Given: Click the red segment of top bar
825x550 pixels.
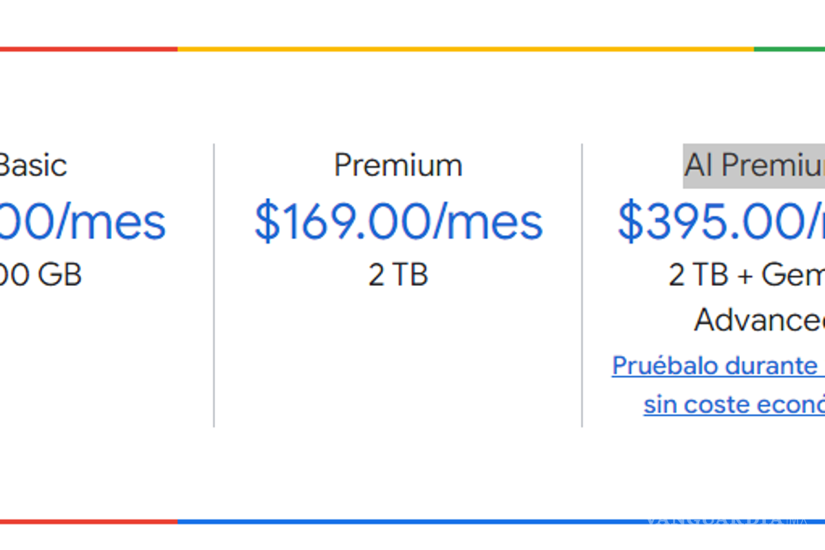Looking at the screenshot, I should [88, 49].
